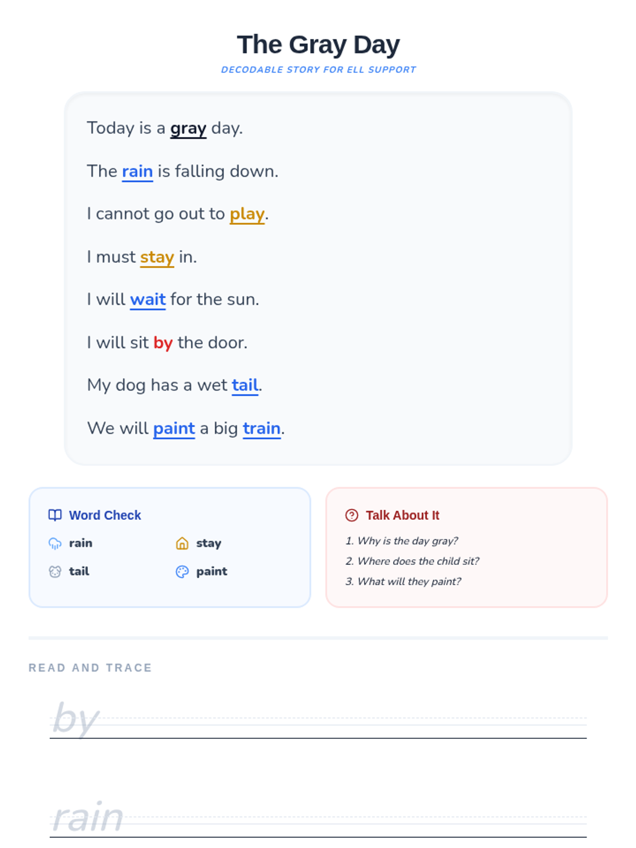Select the underlined word gray in the story

point(188,128)
